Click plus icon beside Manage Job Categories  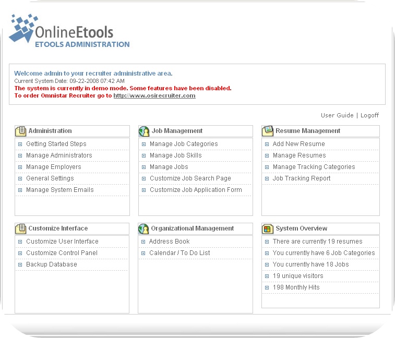pos(143,144)
